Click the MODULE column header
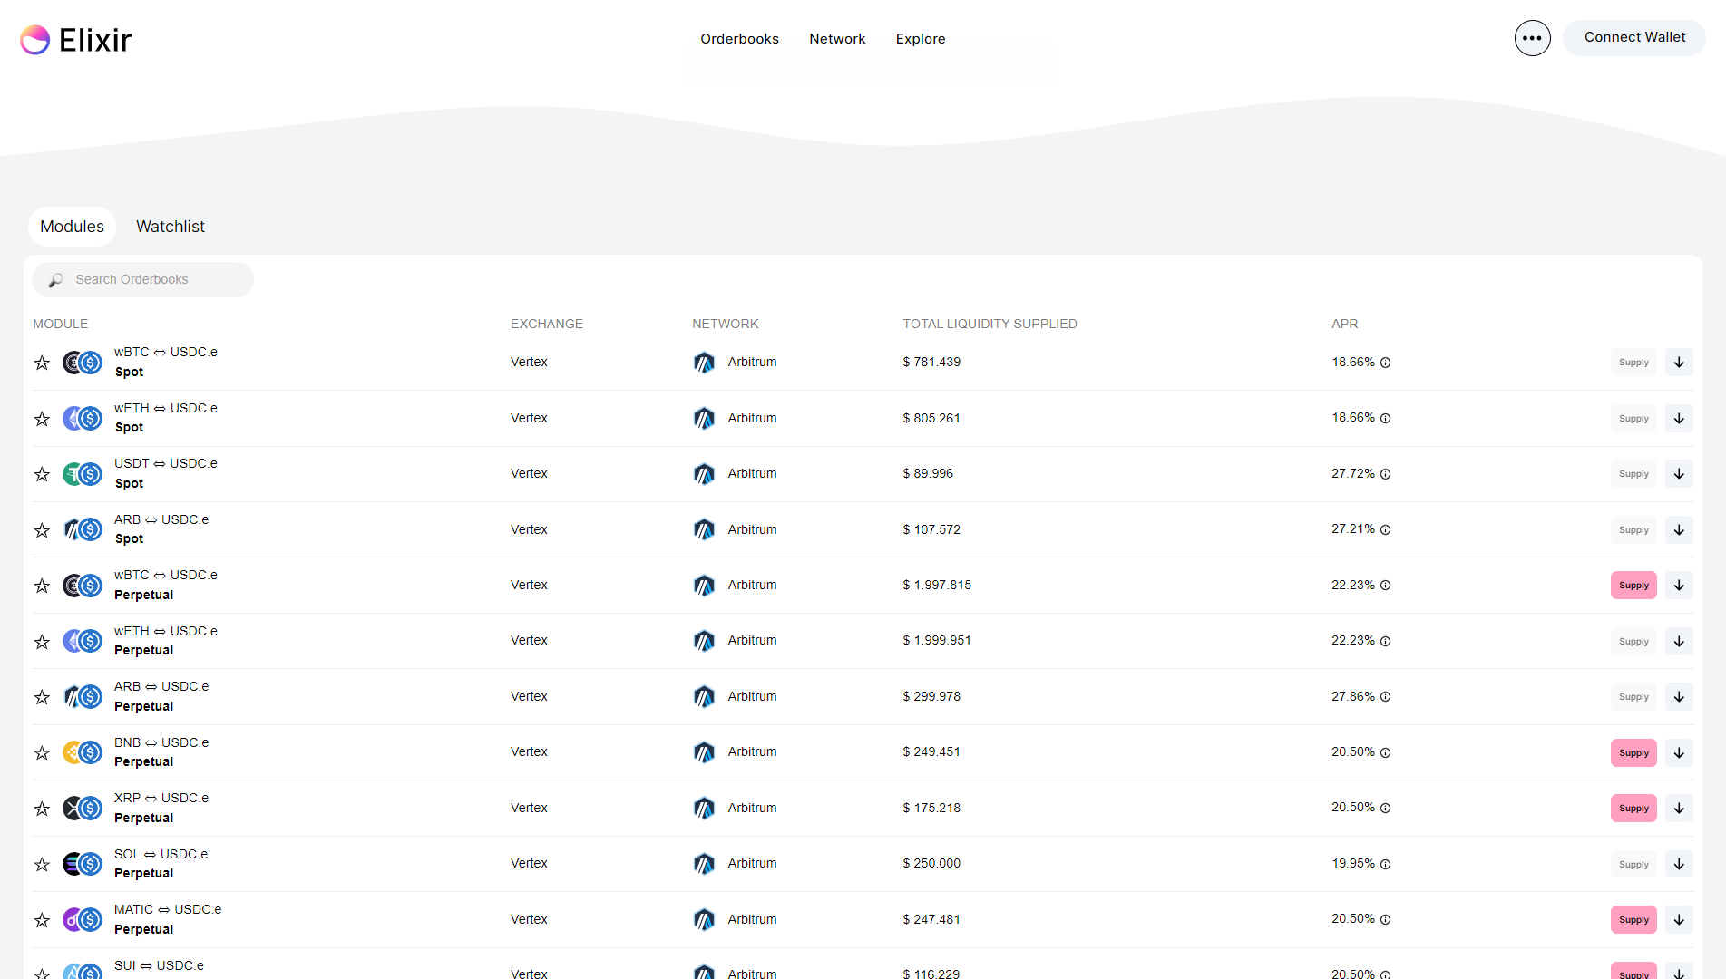The height and width of the screenshot is (979, 1726). click(61, 324)
